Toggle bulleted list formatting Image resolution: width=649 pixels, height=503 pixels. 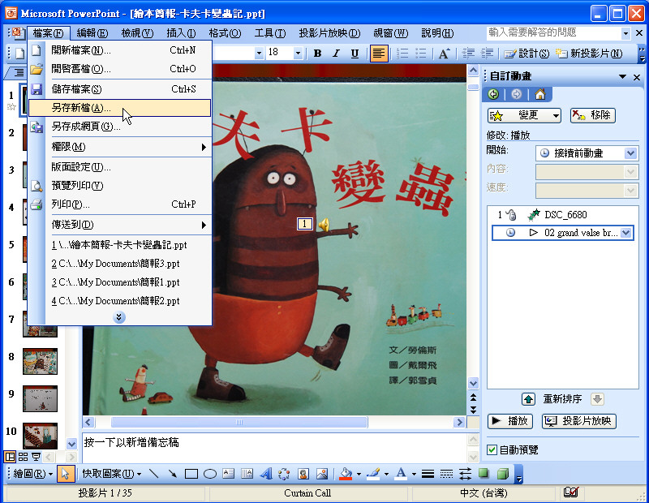(x=420, y=54)
